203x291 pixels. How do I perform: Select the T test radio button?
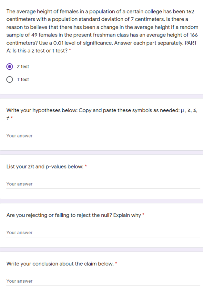click(10, 79)
